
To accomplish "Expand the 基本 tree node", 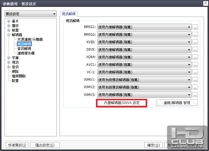I will click(x=9, y=21).
